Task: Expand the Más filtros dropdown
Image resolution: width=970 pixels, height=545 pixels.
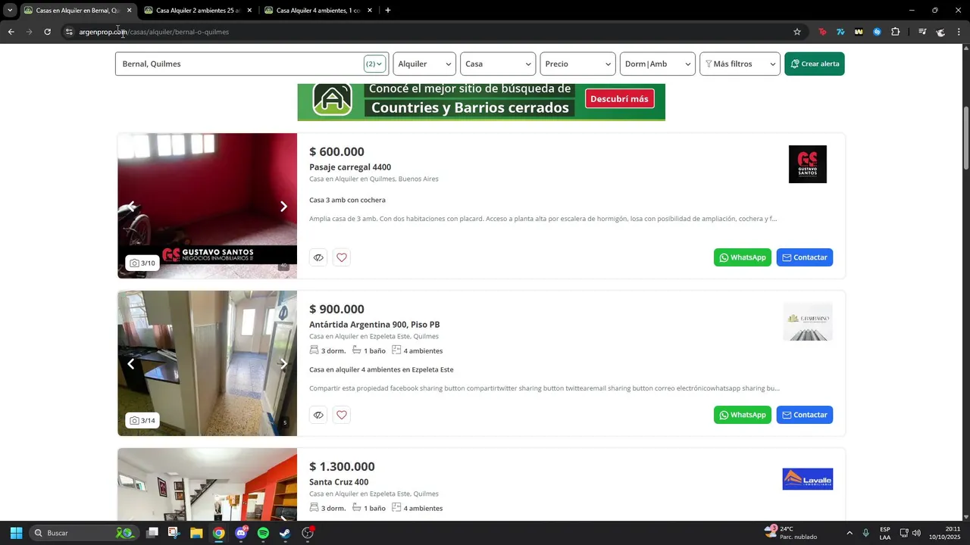Action: point(740,64)
